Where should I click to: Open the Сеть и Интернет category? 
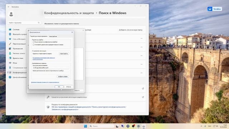point(17,39)
